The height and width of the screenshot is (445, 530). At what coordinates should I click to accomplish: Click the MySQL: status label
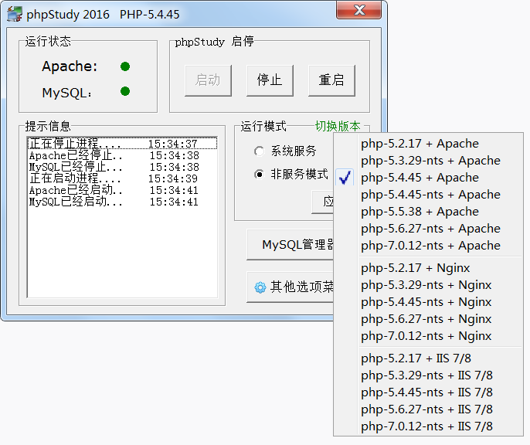tap(66, 93)
